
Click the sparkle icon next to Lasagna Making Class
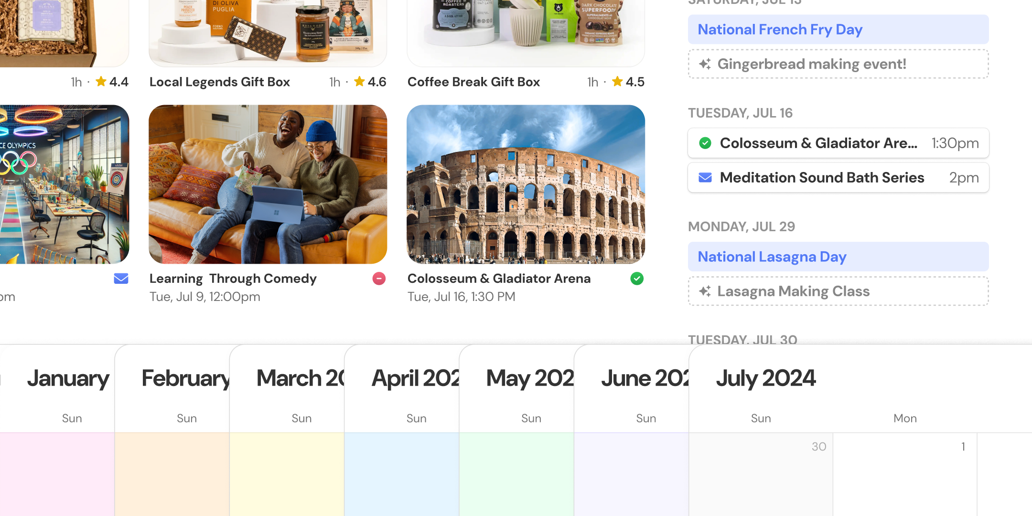pyautogui.click(x=705, y=291)
